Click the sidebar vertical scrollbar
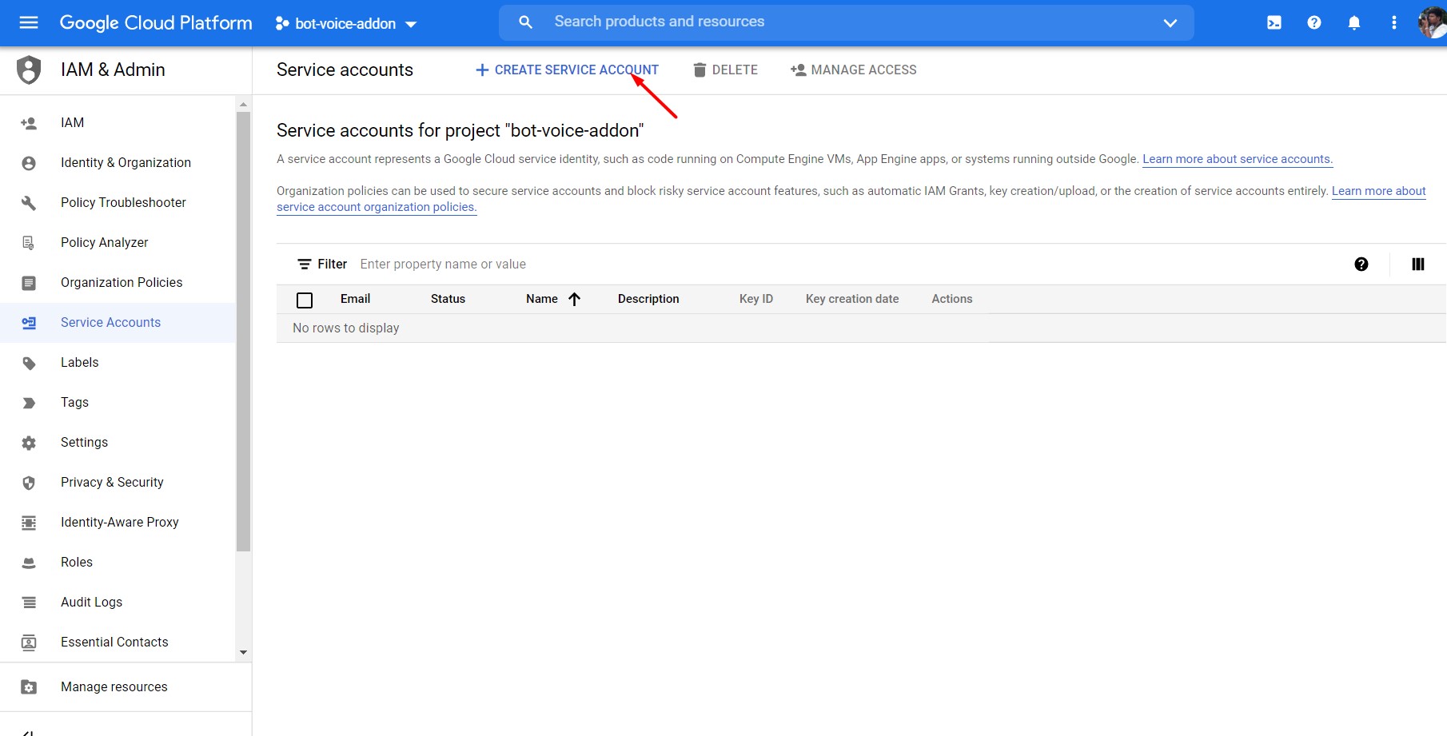1447x736 pixels. (243, 332)
